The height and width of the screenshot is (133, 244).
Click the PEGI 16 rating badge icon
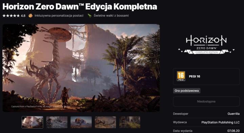pos(181,76)
